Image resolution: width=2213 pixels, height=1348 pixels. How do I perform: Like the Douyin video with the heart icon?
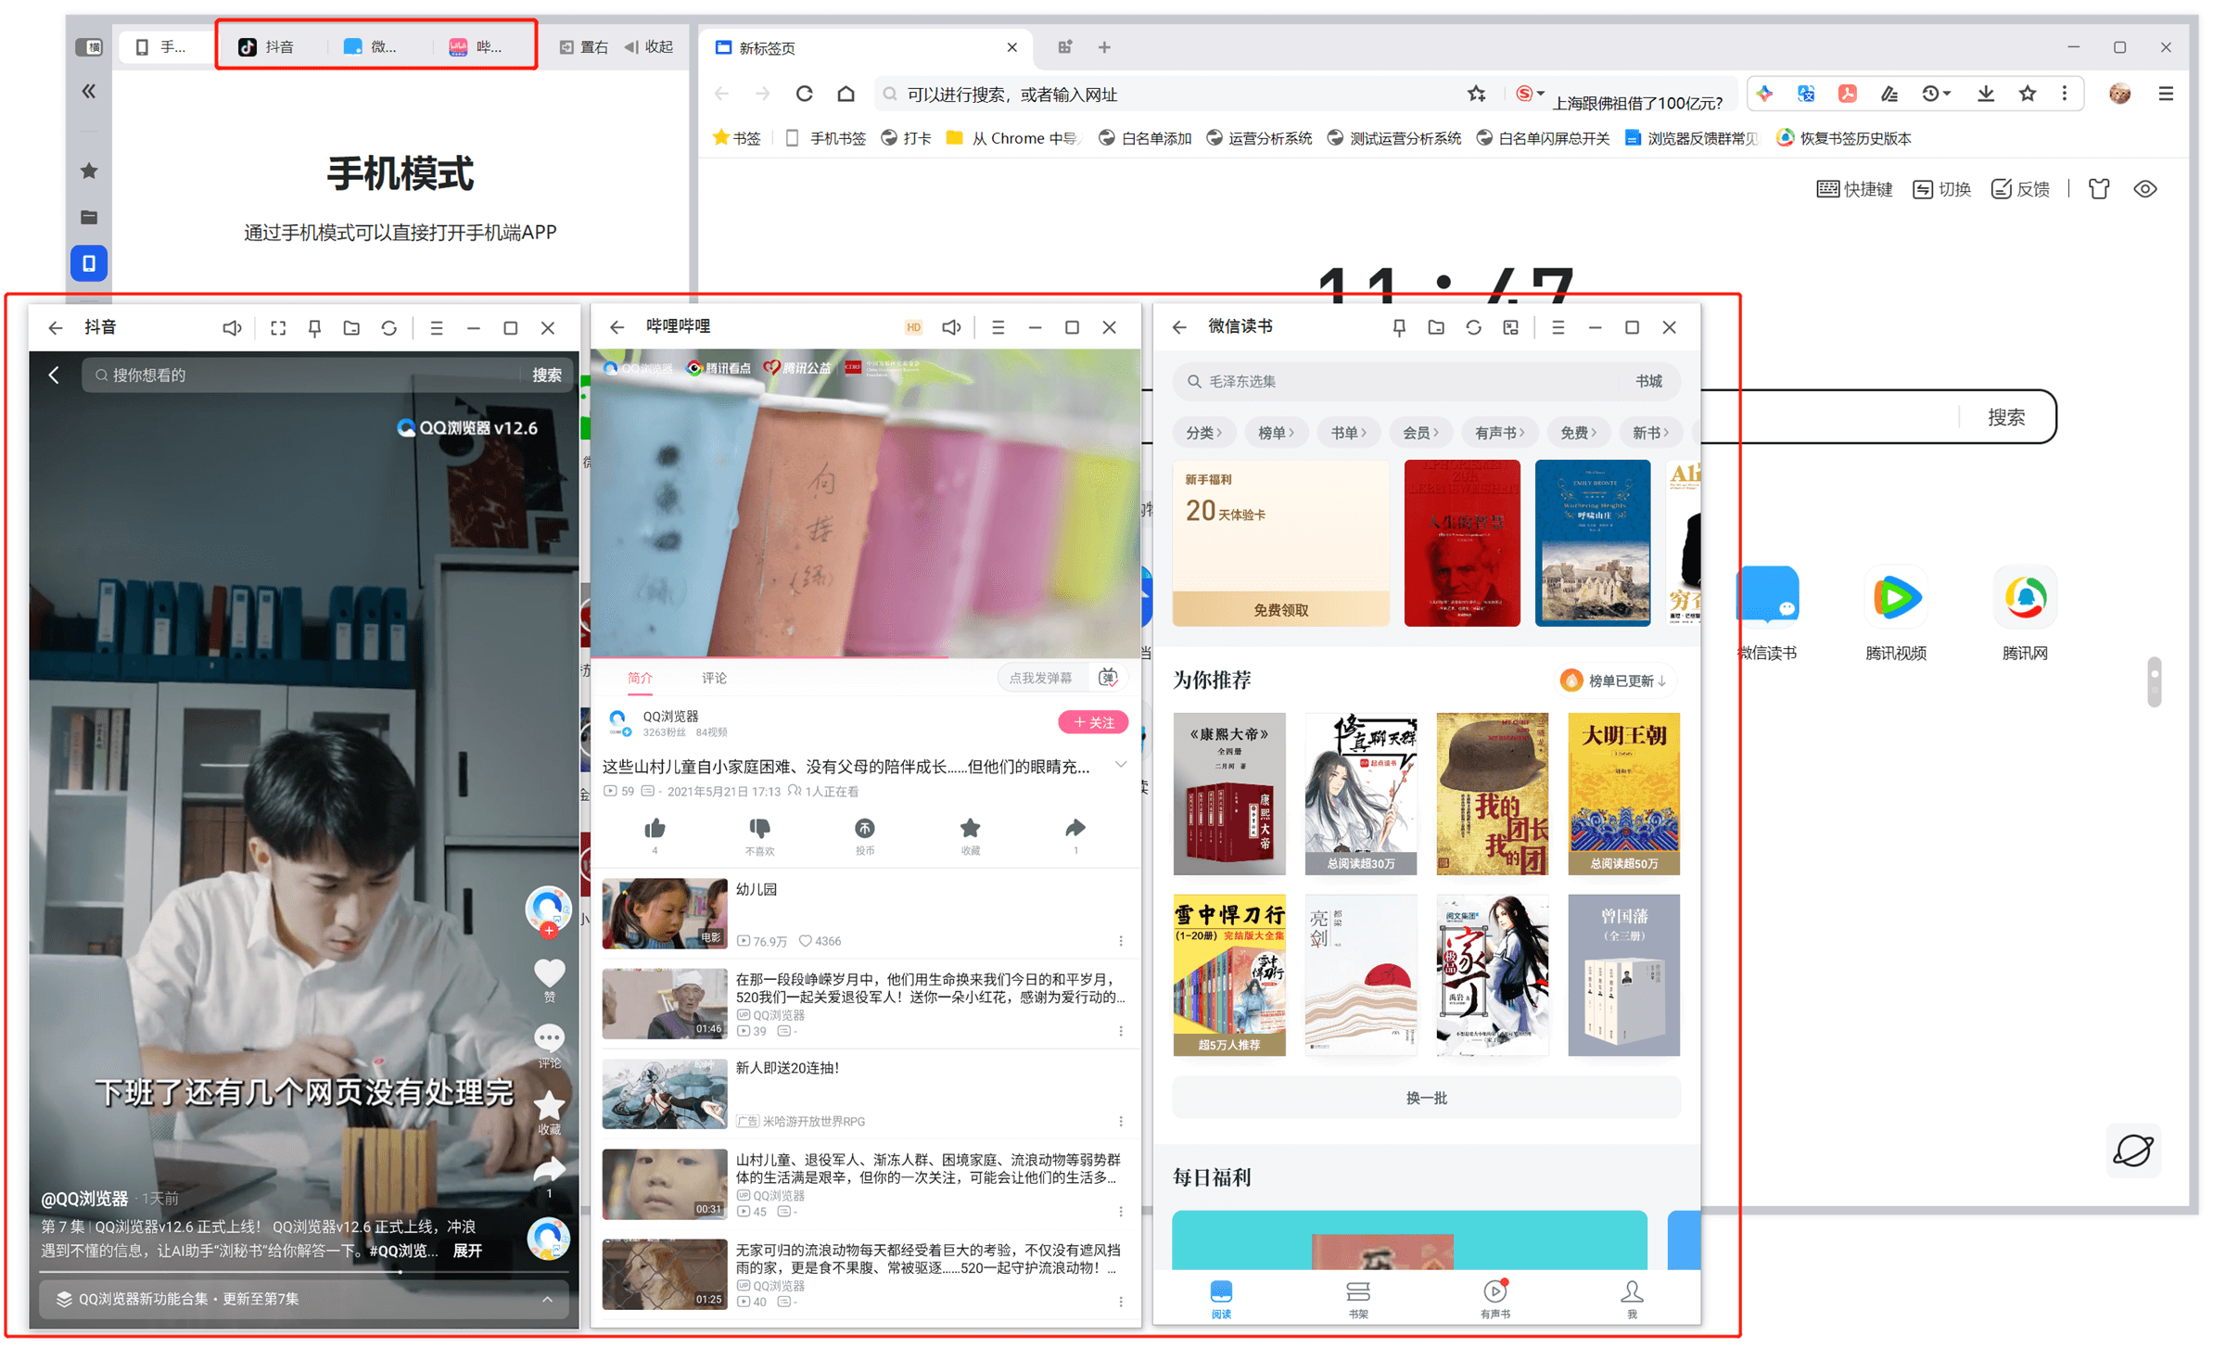tap(549, 973)
